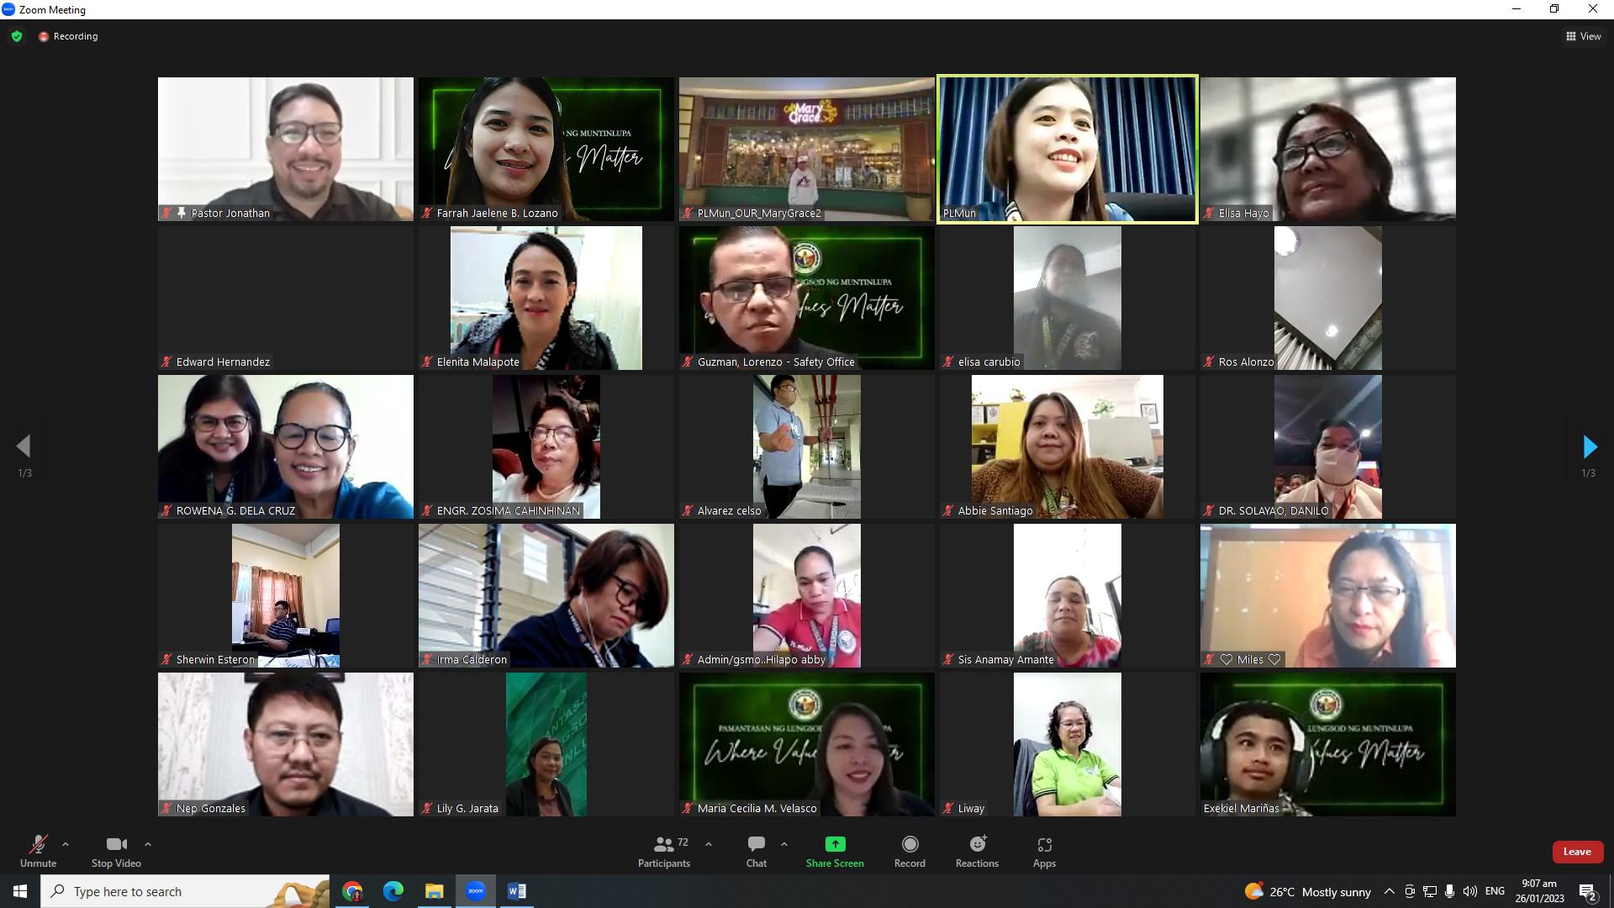Screen dimensions: 1614x908
Task: Open the notification center icon
Action: [1588, 891]
